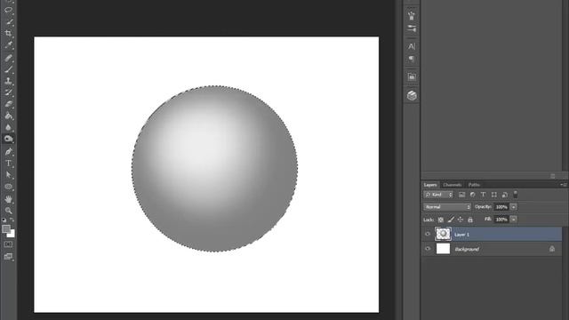The height and width of the screenshot is (320, 569).
Task: Toggle the shape layers filter
Action: 494,195
